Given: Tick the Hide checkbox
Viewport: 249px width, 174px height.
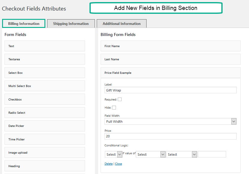Looking at the screenshot, I should coord(114,108).
